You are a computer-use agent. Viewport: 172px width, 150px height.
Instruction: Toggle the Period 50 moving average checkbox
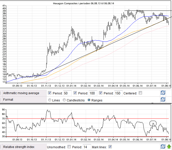[x=50, y=93]
